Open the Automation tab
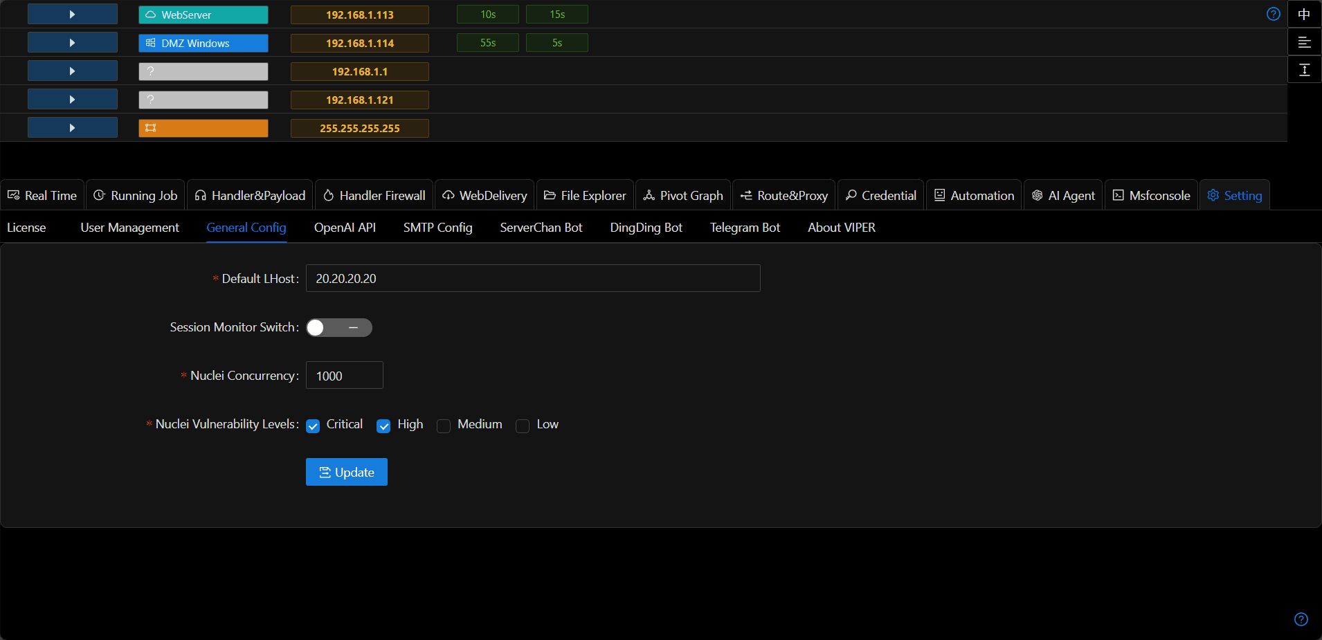 point(974,196)
